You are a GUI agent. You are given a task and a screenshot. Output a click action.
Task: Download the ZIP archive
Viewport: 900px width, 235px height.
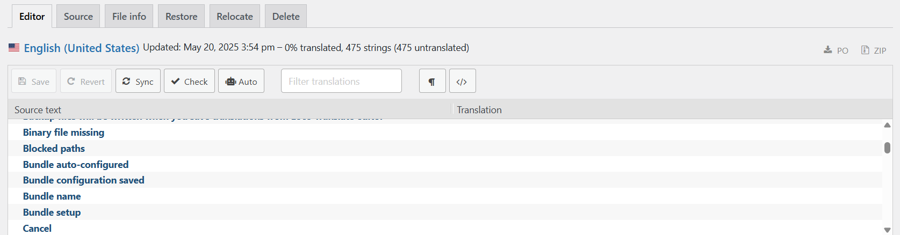pos(874,50)
